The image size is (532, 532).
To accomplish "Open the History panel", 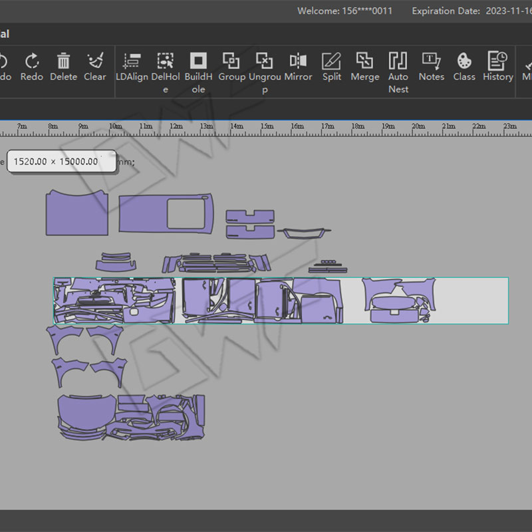I will (x=497, y=62).
